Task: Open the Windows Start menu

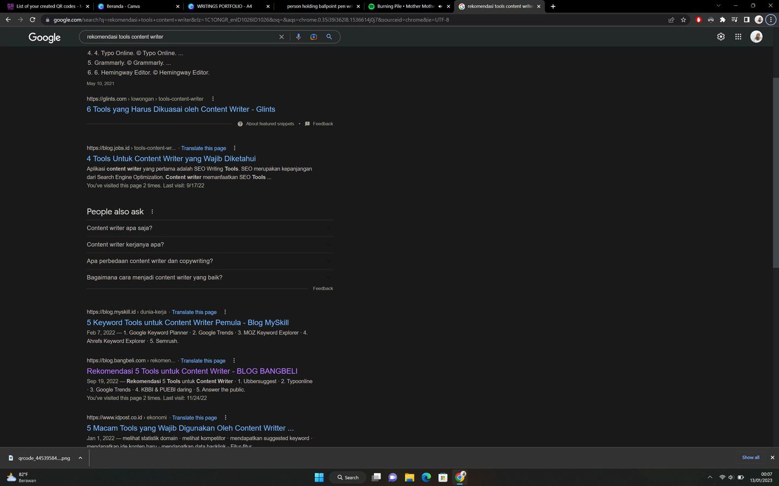Action: [319, 477]
